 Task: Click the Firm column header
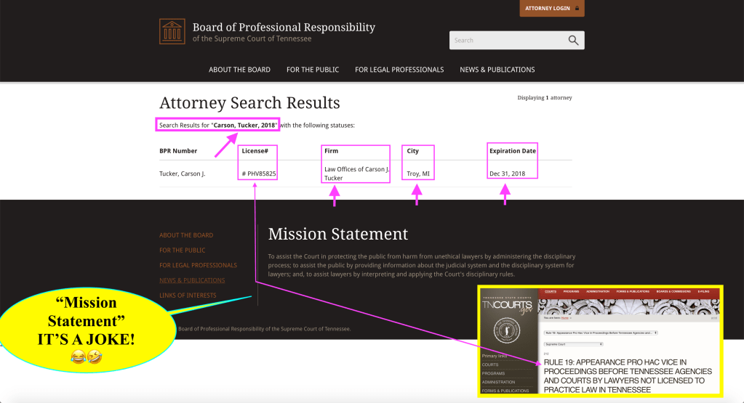[331, 151]
